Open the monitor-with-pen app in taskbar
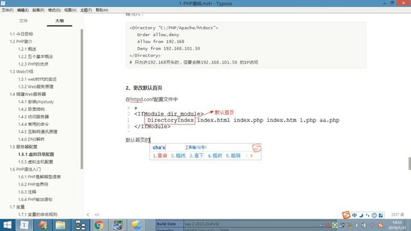 pos(118,225)
